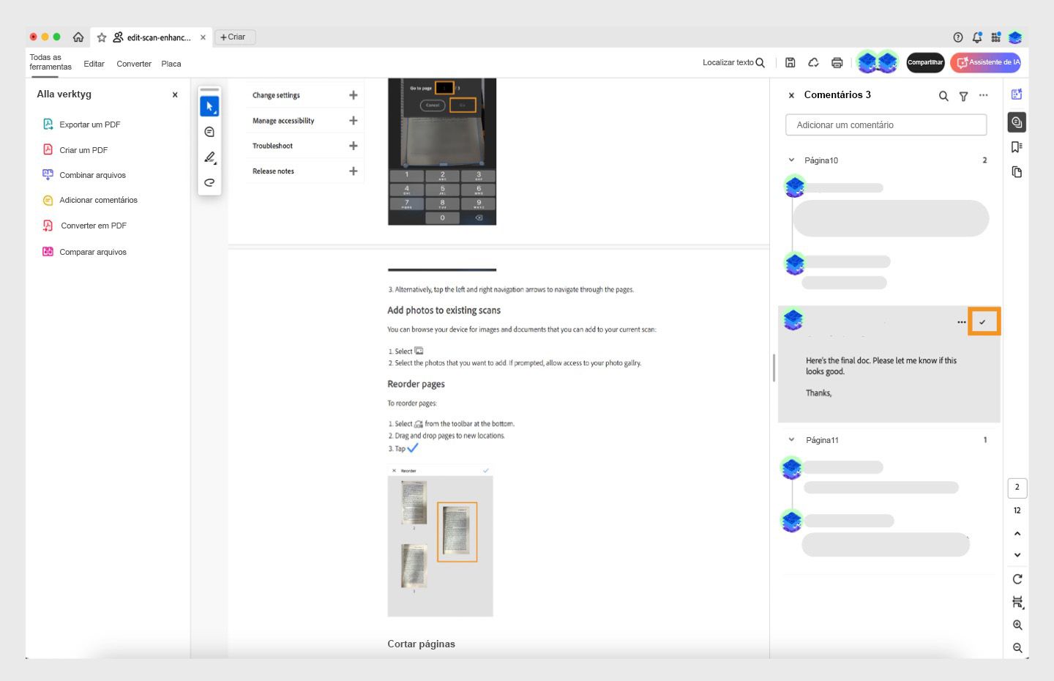Viewport: 1054px width, 681px height.
Task: Expand the Release notes section
Action: pyautogui.click(x=353, y=171)
